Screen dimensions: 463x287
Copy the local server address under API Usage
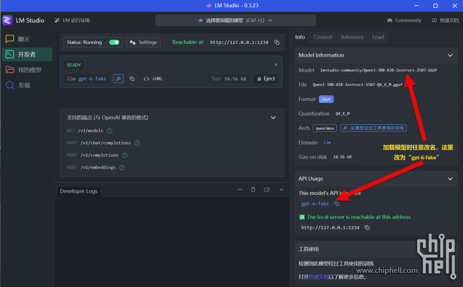coord(367,228)
